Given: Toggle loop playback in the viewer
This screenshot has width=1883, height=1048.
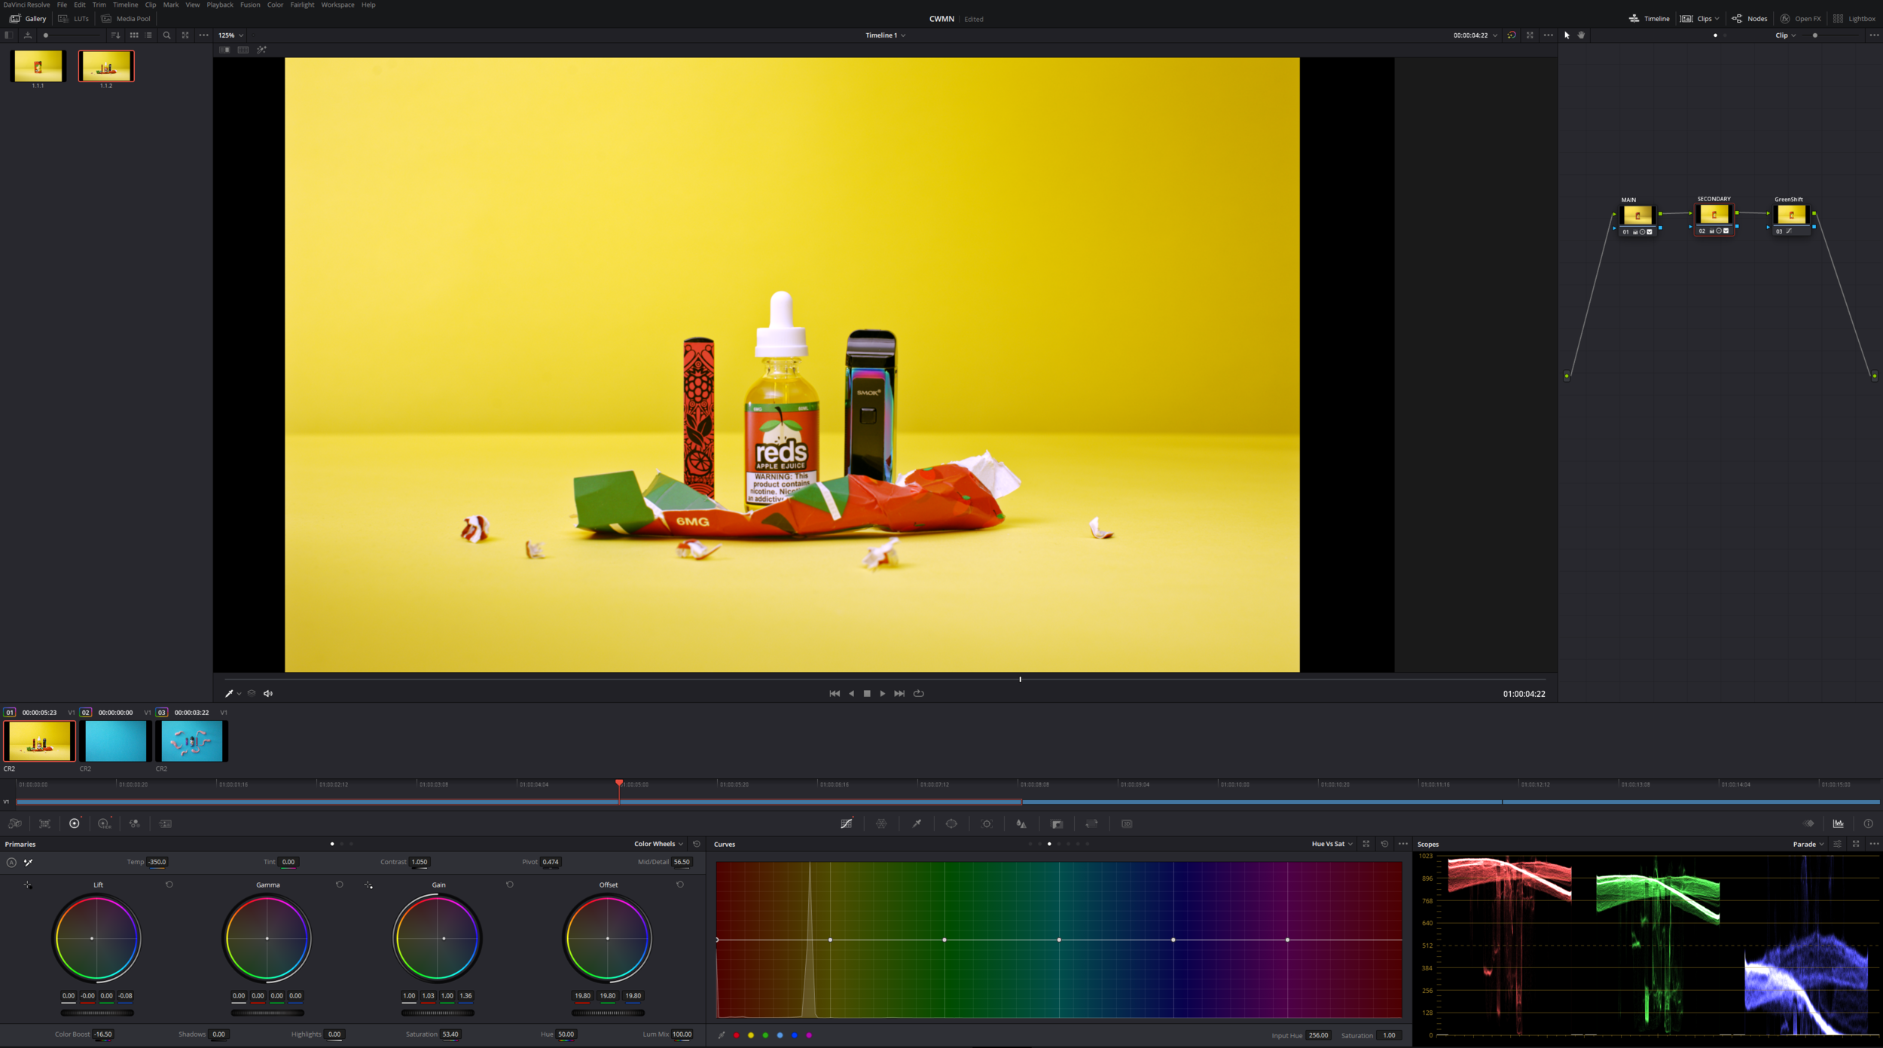Looking at the screenshot, I should coord(918,693).
